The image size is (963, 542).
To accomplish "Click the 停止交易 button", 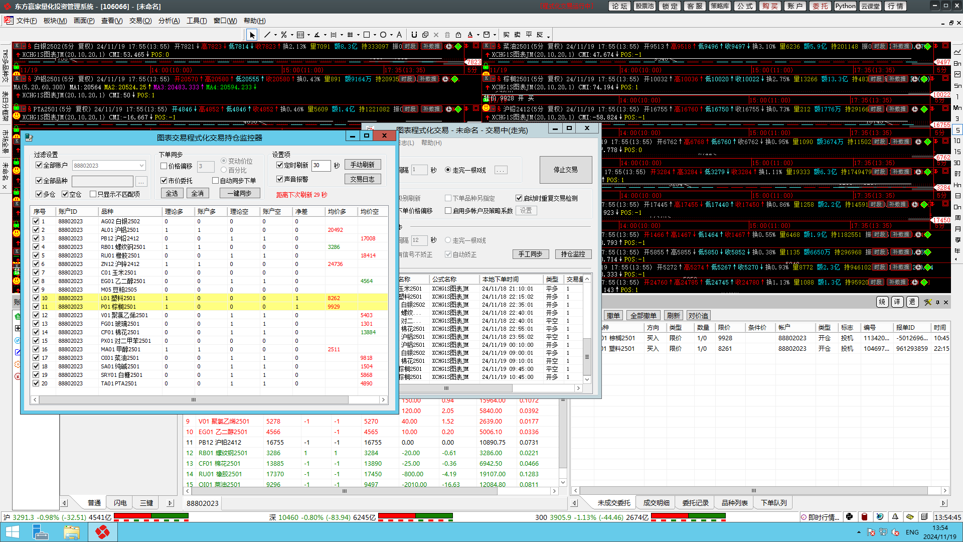I will pyautogui.click(x=566, y=170).
